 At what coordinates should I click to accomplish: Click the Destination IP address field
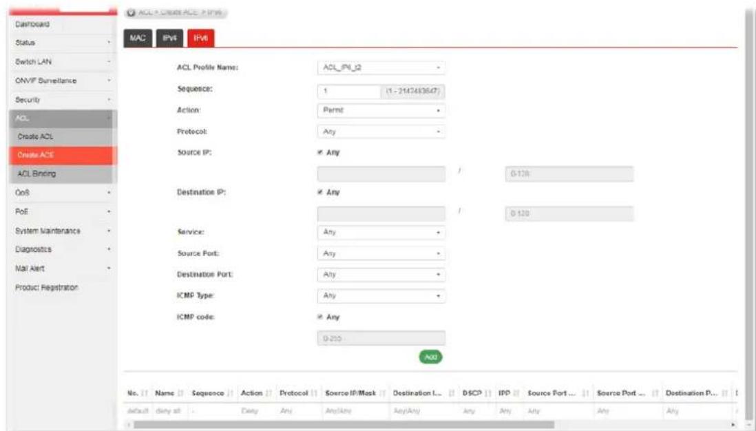381,213
